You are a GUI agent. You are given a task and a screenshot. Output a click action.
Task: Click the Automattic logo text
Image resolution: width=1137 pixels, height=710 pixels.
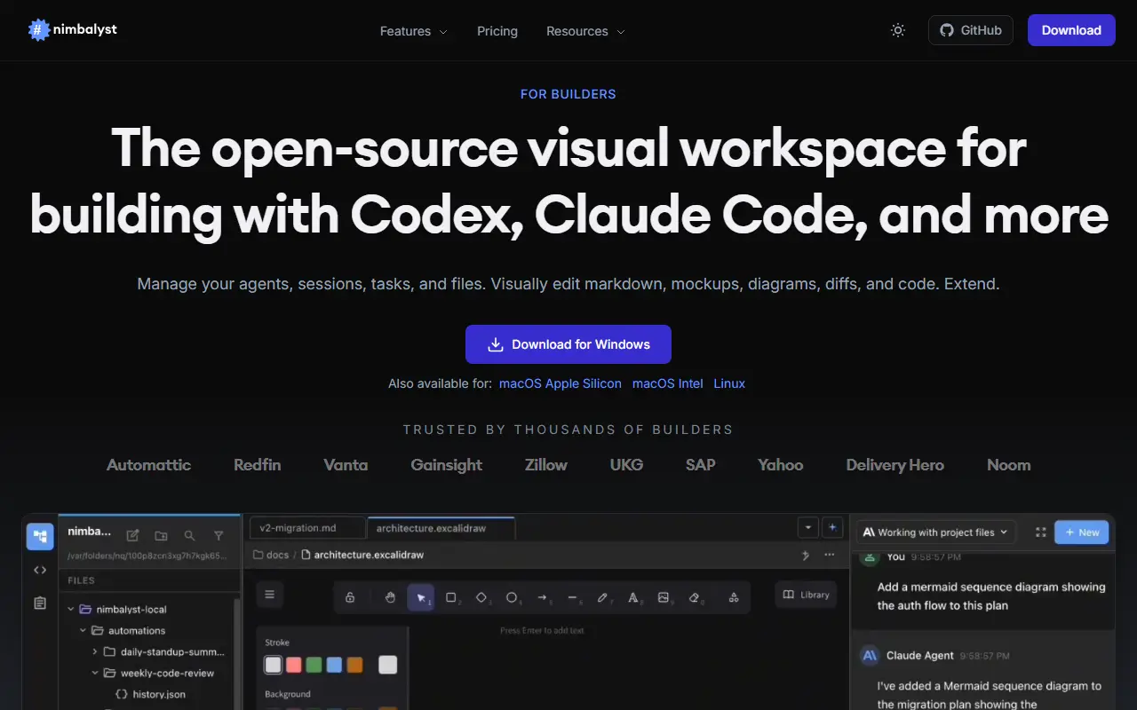[148, 465]
